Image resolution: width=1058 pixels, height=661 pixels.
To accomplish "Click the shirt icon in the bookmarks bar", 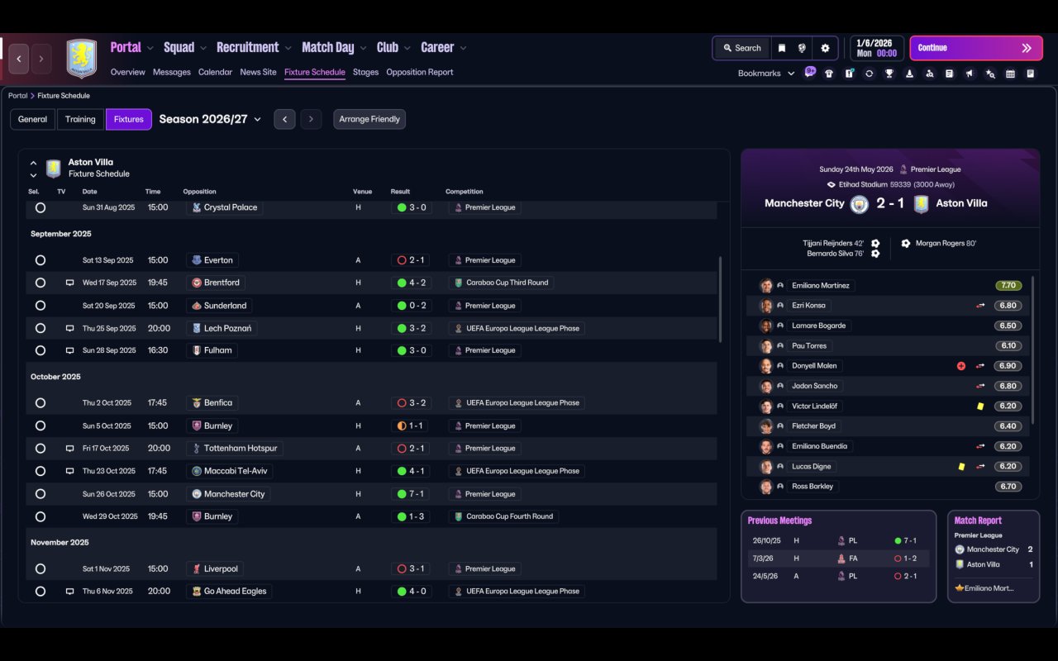I will click(x=829, y=74).
